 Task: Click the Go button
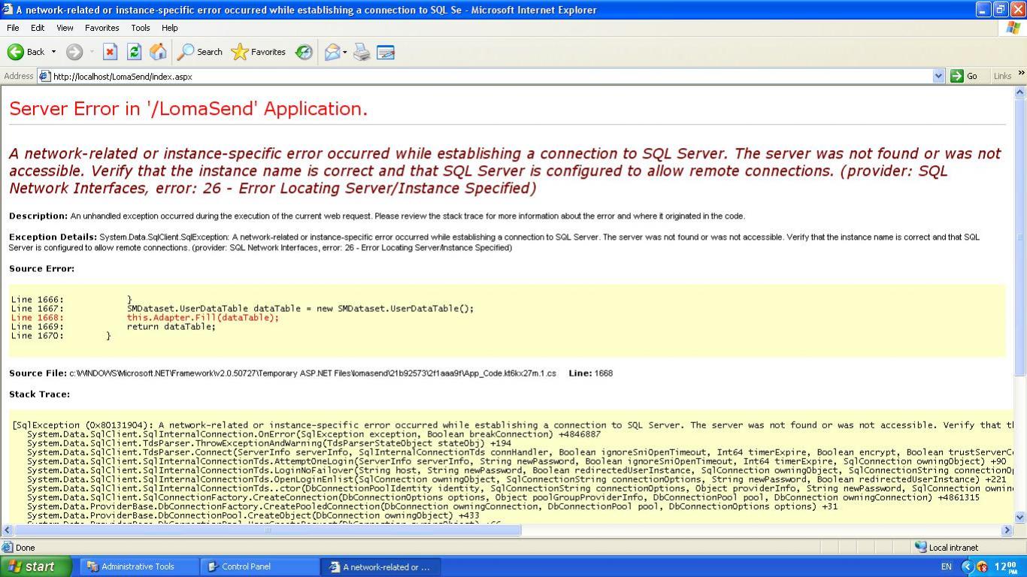(x=964, y=76)
